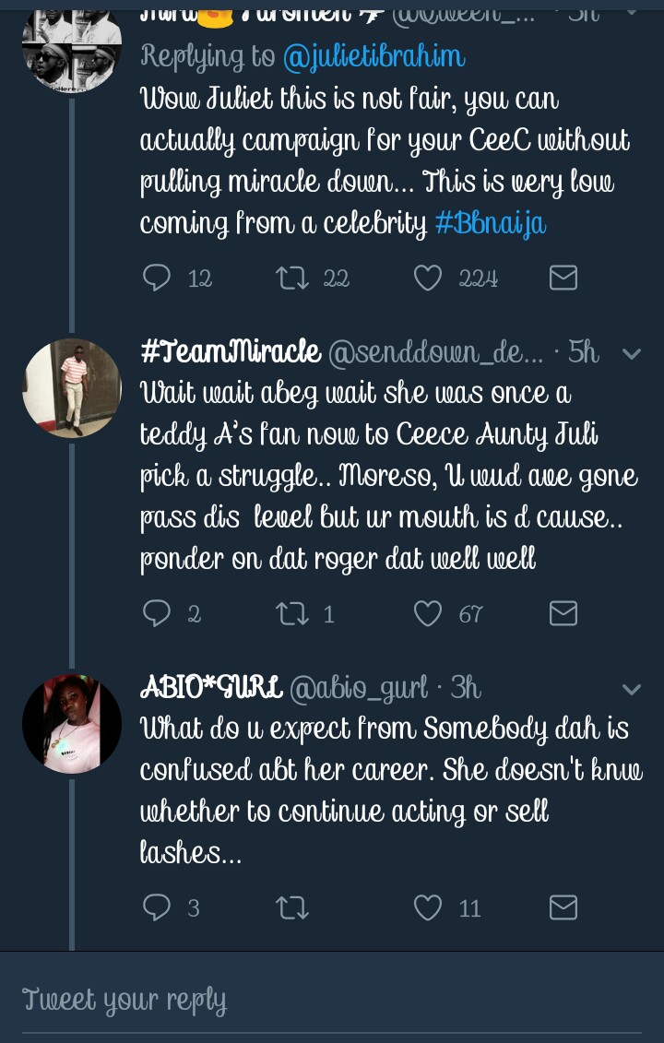Image resolution: width=664 pixels, height=1043 pixels.
Task: View #TeamMiracle's profile picture
Action: (72, 387)
